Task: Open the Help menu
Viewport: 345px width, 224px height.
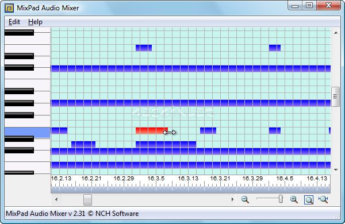Action: pyautogui.click(x=35, y=22)
